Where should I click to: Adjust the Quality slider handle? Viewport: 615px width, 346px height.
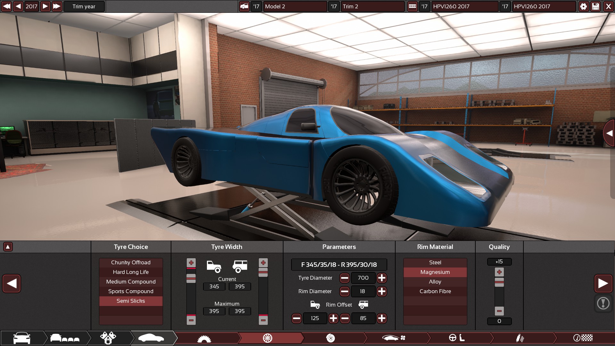click(x=499, y=282)
